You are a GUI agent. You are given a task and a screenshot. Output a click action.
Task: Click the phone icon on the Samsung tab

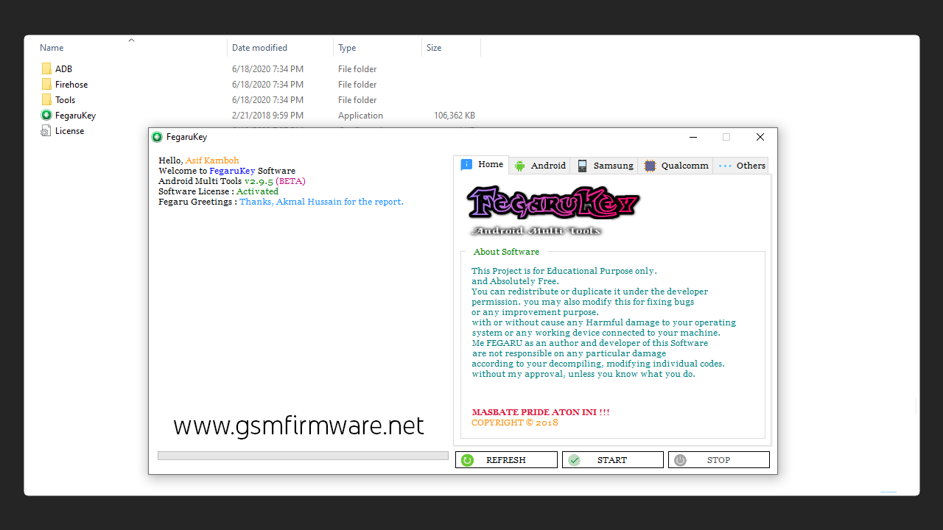coord(583,165)
